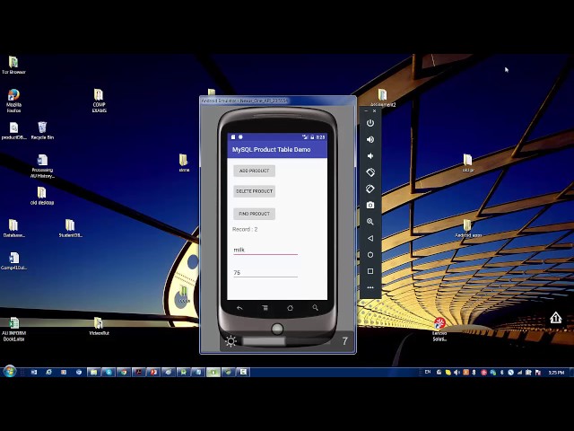
Task: Click the brightness sun icon overlay
Action: [x=230, y=341]
